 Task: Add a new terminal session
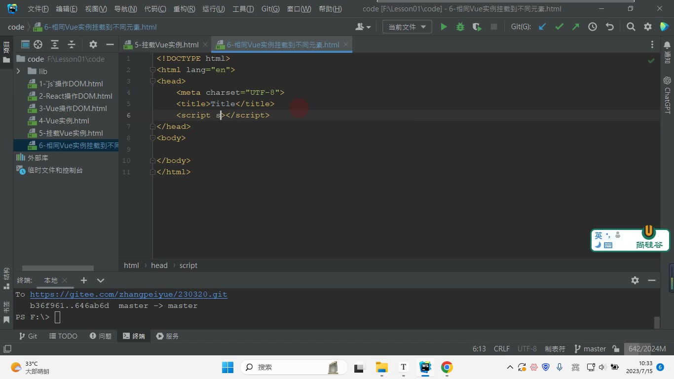coord(84,280)
